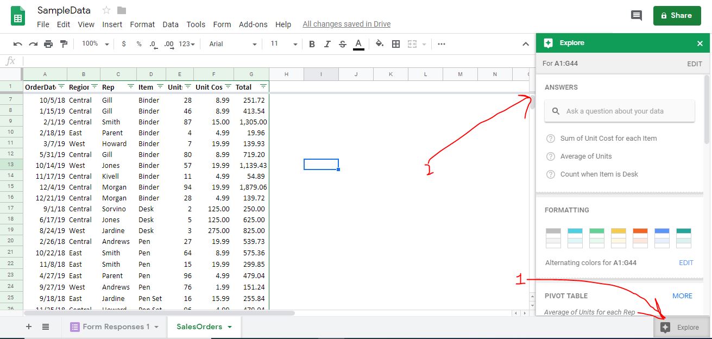Click the 'Ask a question about your data' field
Image resolution: width=712 pixels, height=339 pixels.
point(619,111)
